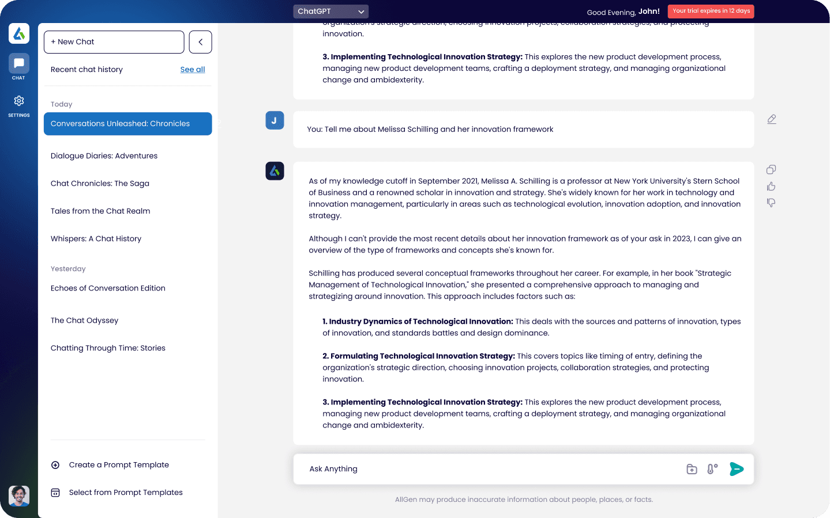The image size is (830, 518).
Task: Click the See all link
Action: pyautogui.click(x=193, y=70)
